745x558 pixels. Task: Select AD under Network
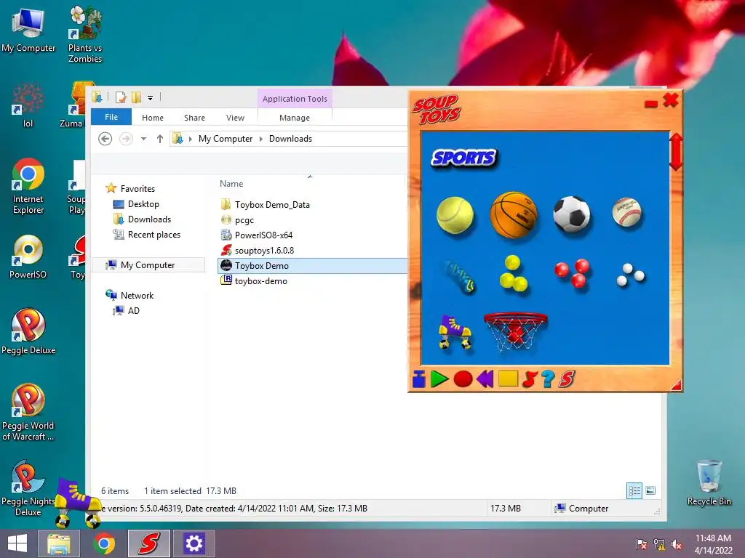134,311
